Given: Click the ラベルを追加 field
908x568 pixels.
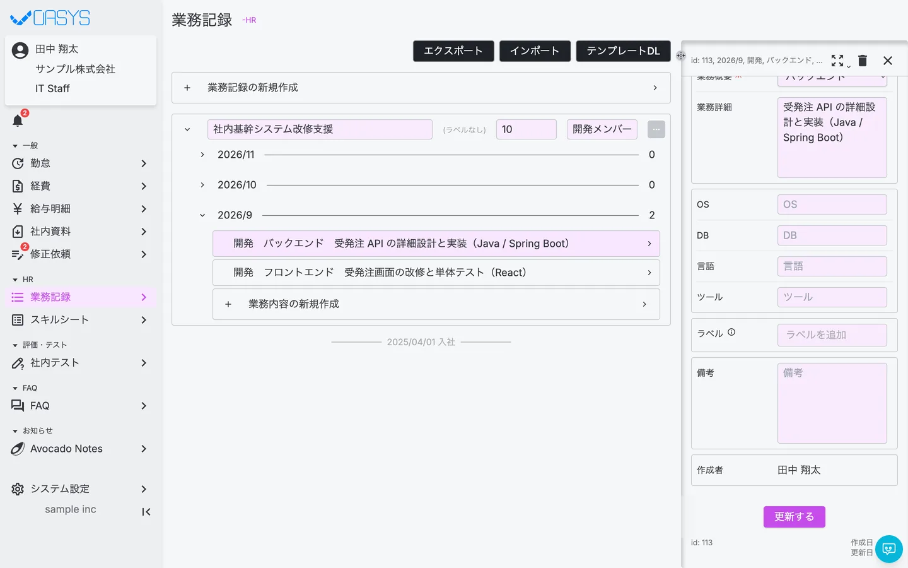Looking at the screenshot, I should tap(832, 335).
